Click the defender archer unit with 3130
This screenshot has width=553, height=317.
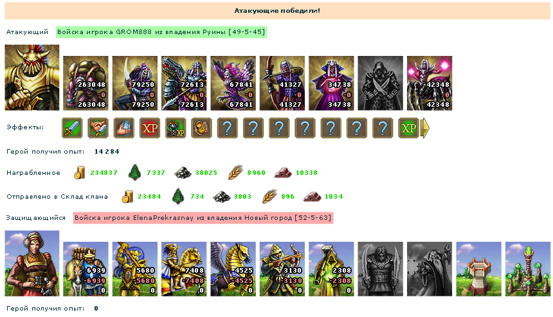click(282, 269)
